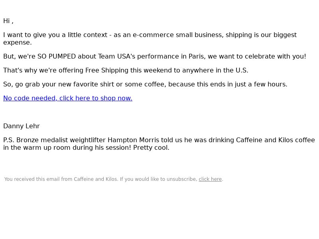Click the 'anywhere in the U.S.' text
The height and width of the screenshot is (239, 319).
(x=215, y=71)
